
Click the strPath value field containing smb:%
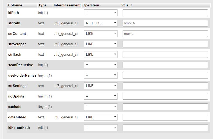165,23
